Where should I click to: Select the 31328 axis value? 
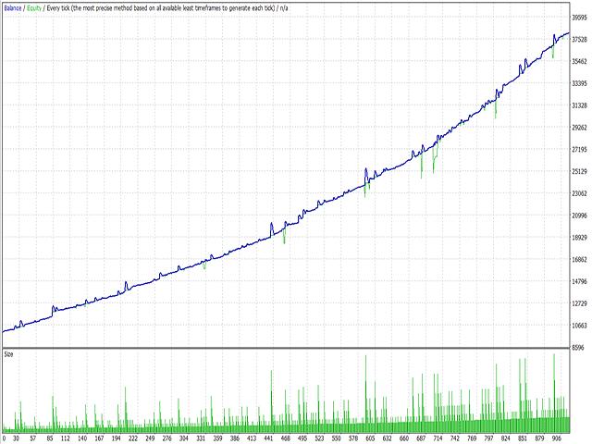580,105
